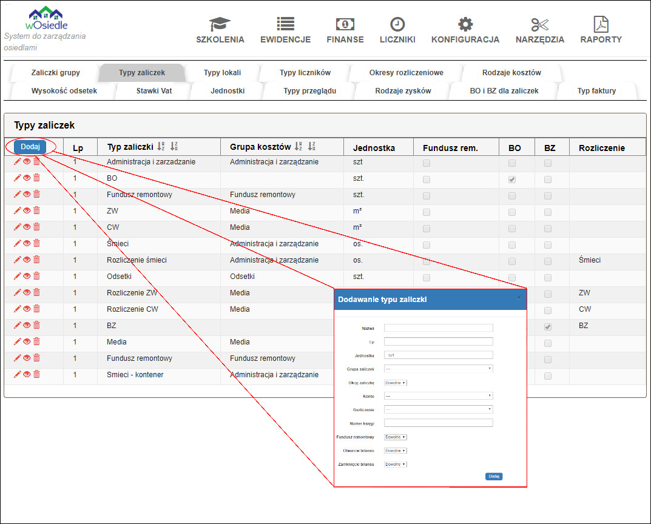View the BO row with eye icon
Image resolution: width=651 pixels, height=524 pixels.
pos(27,178)
